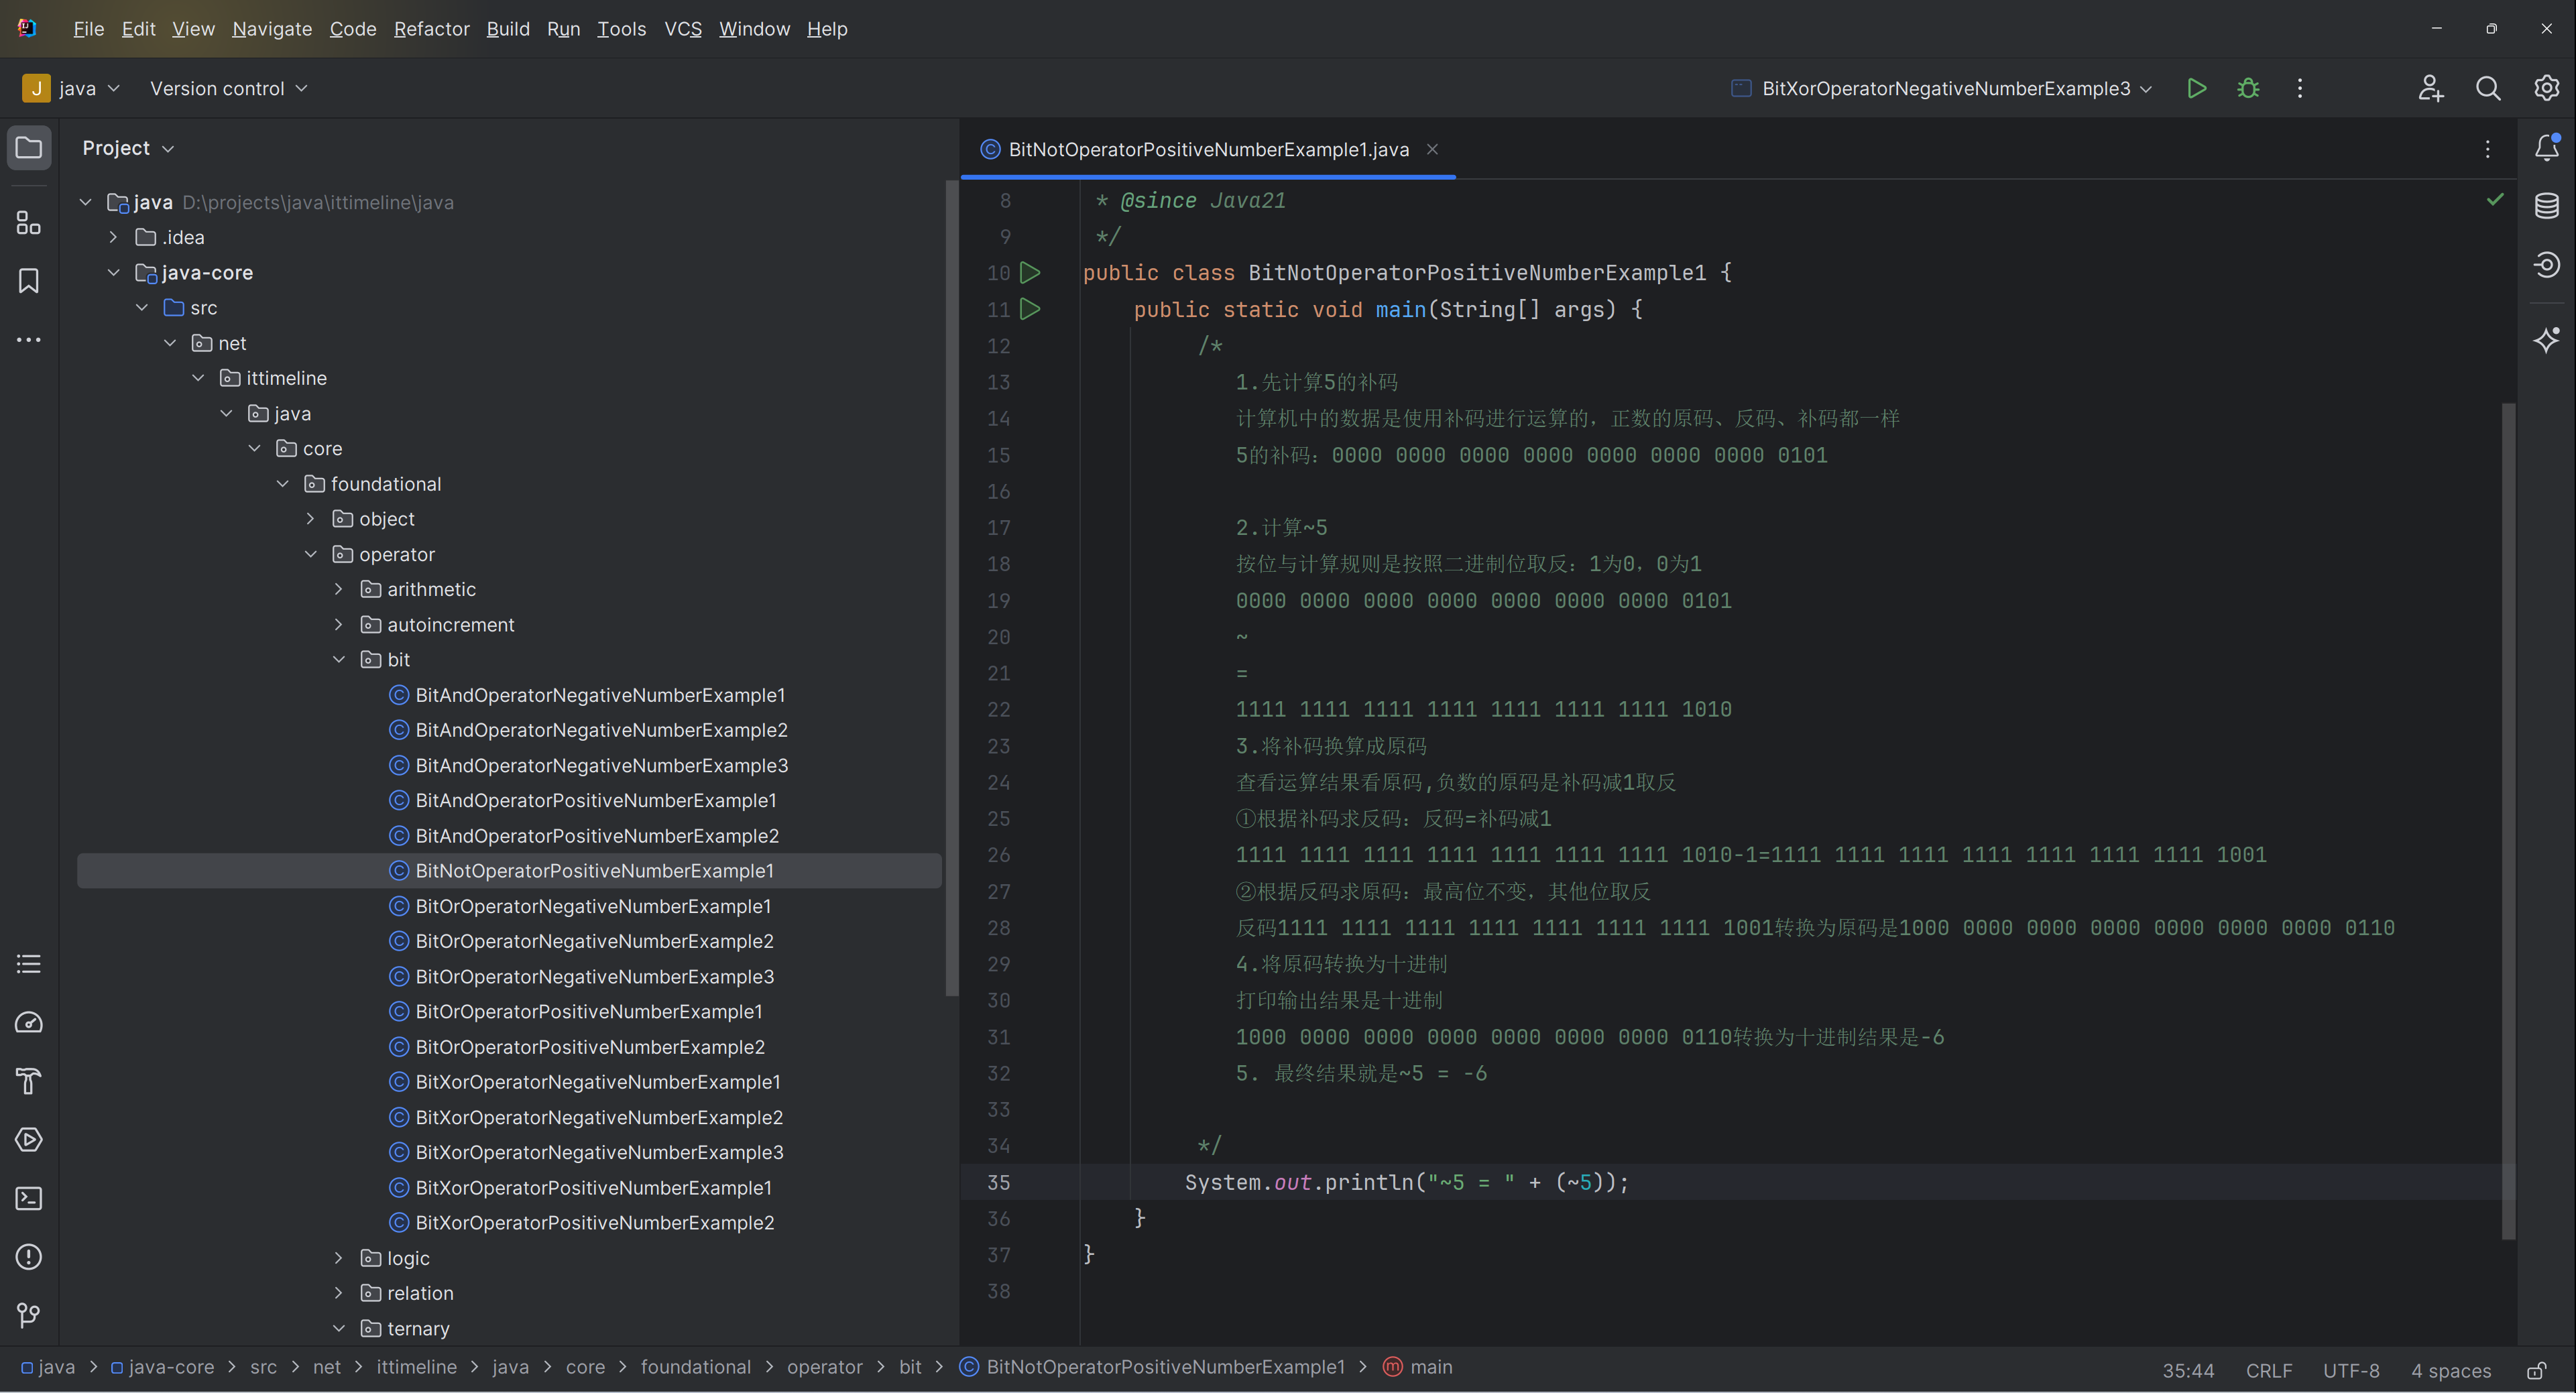
Task: Select BitAndOperatorNegativeNumberExample1 in project tree
Action: [x=600, y=695]
